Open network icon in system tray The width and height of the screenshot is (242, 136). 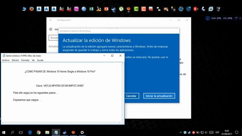202,133
